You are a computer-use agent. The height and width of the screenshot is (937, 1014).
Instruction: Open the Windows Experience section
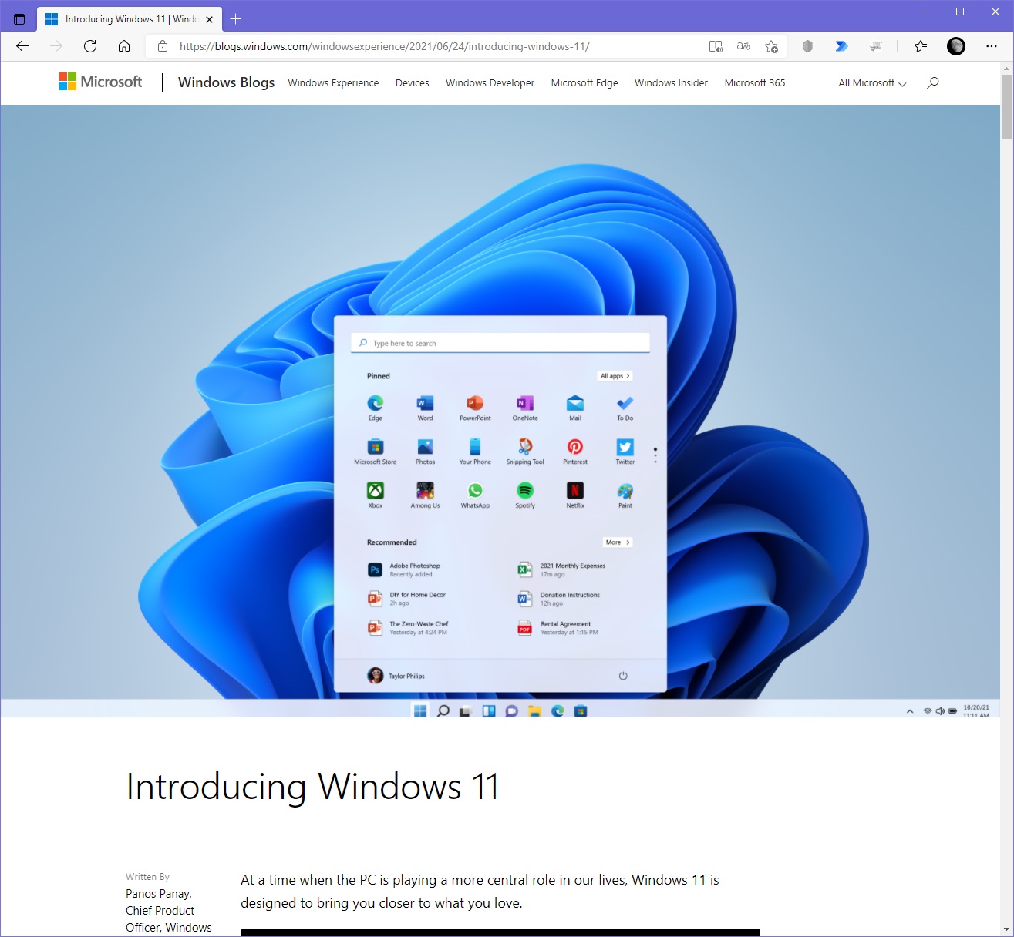333,82
